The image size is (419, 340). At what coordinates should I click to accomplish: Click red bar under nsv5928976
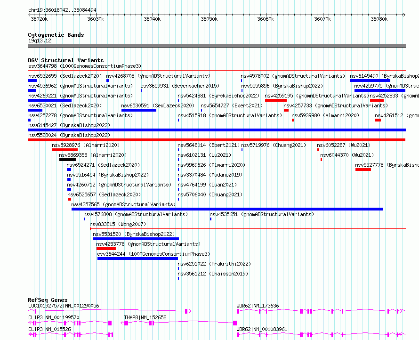pyautogui.click(x=65, y=150)
